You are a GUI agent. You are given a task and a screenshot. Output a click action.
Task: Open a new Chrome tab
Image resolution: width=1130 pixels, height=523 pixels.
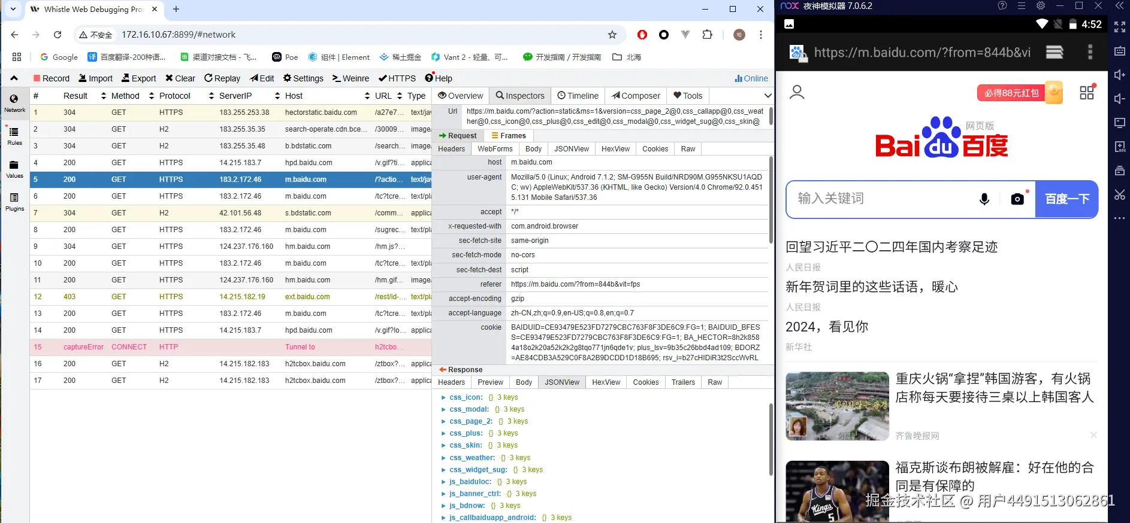[176, 9]
